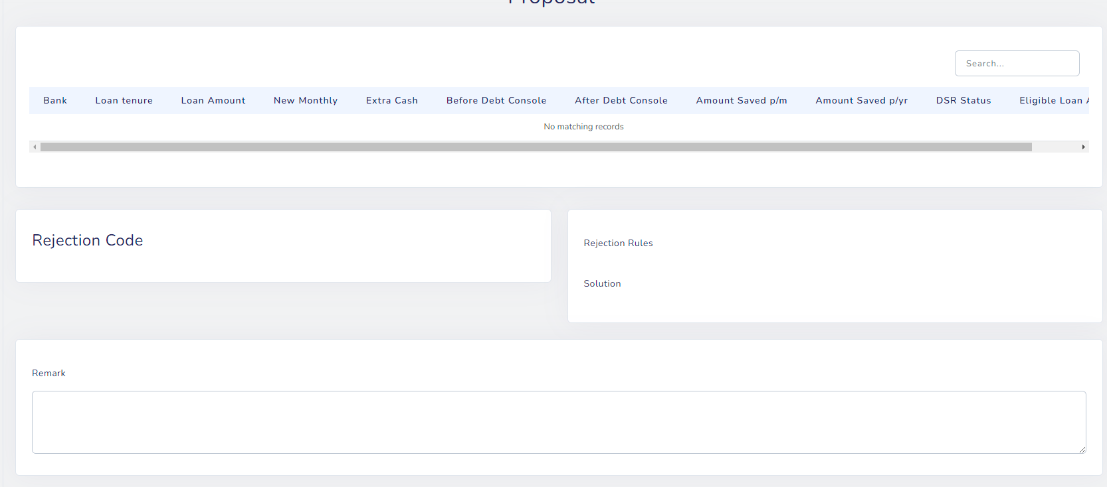Click the horizontal scrollbar thumb
The width and height of the screenshot is (1107, 487).
coord(536,147)
